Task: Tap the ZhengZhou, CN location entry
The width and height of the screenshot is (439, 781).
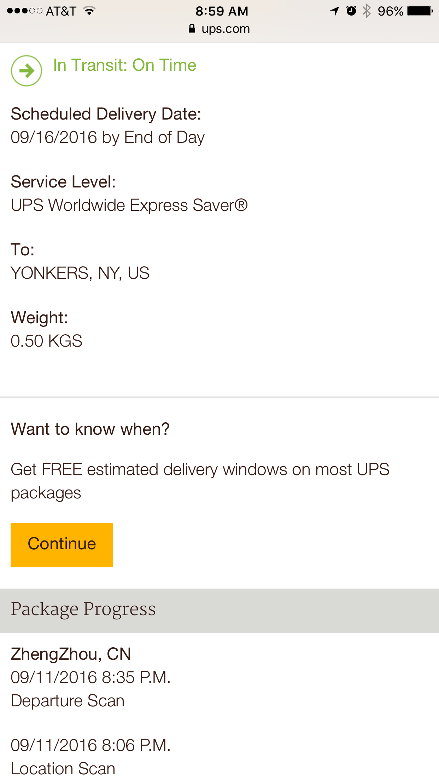Action: click(x=71, y=654)
